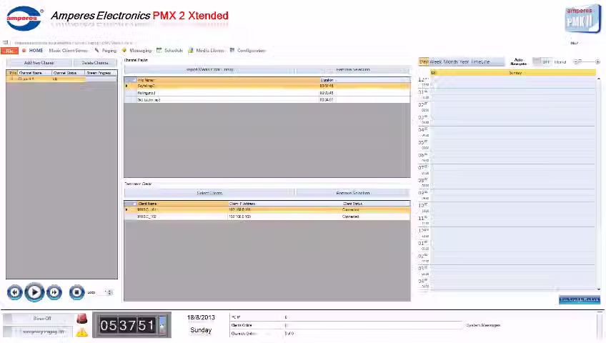Play the selected channel
Image resolution: width=606 pixels, height=343 pixels.
click(x=34, y=292)
